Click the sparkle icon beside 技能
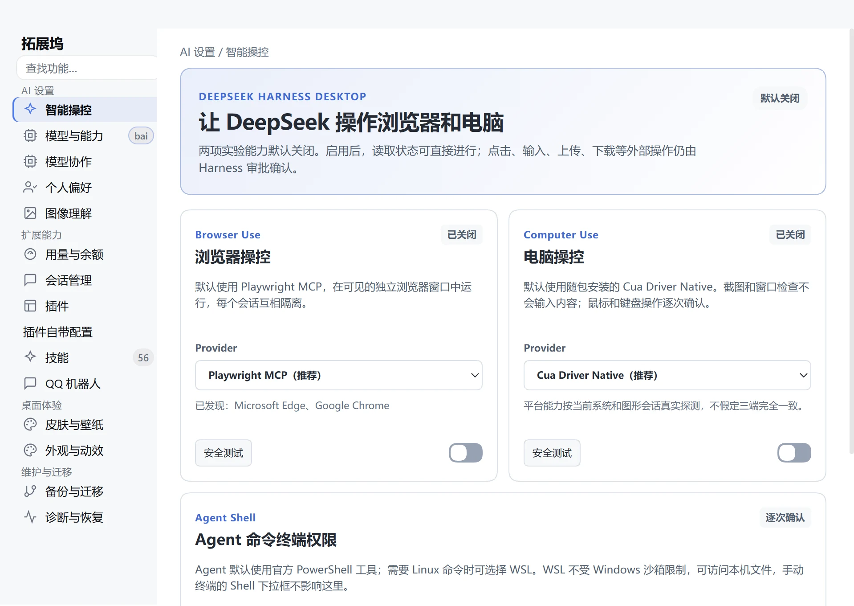 [30, 356]
